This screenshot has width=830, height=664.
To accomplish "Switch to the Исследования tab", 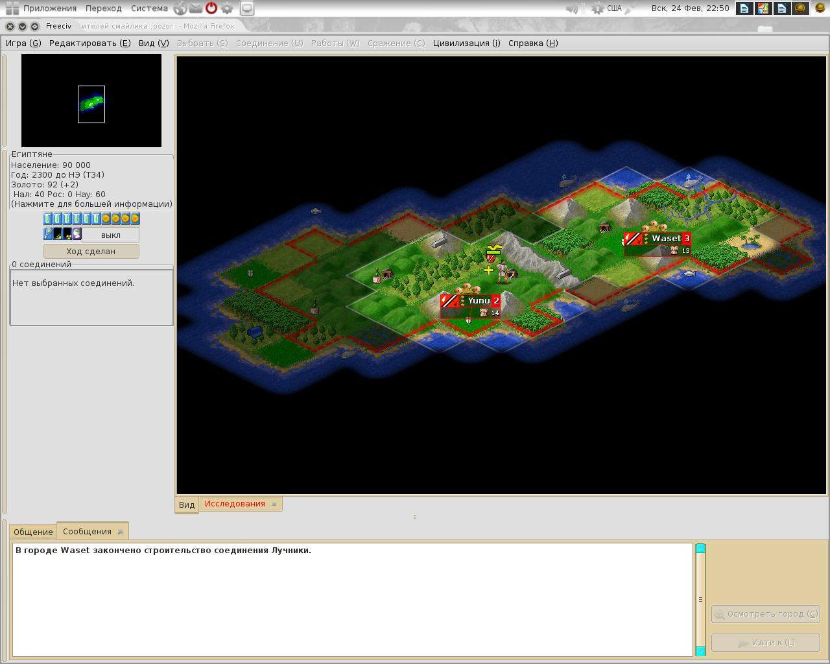I will [235, 504].
